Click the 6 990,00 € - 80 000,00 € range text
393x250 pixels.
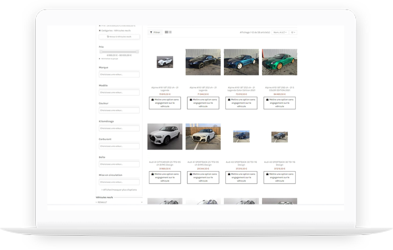120,55
